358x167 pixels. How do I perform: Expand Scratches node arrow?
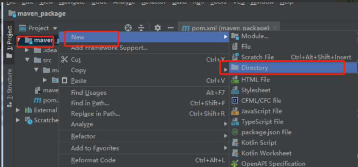tap(18, 120)
